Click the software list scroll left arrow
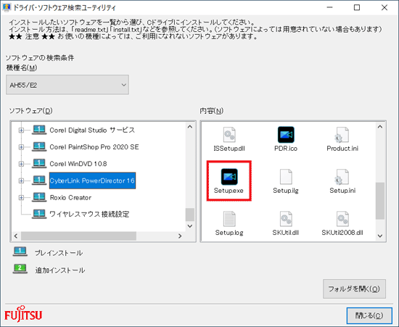Screen dimensions: 399x327 pyautogui.click(x=16, y=236)
